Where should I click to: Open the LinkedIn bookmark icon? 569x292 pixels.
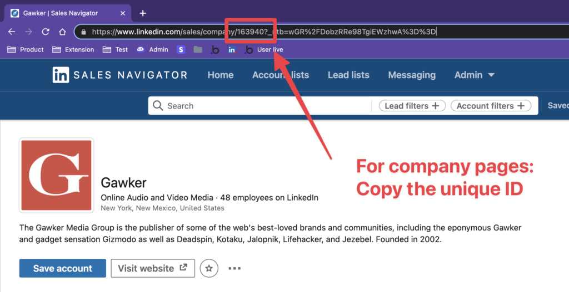tap(232, 50)
